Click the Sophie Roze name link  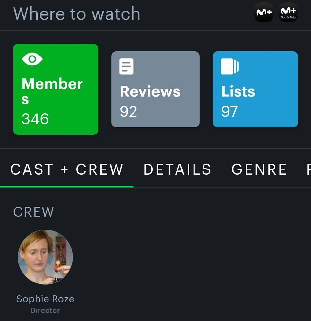coord(45,299)
